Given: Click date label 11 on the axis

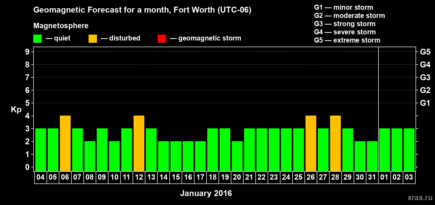Looking at the screenshot, I should pos(126,177).
